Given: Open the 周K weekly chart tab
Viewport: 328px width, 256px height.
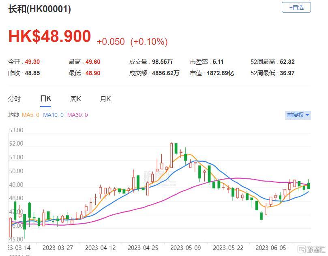Looking at the screenshot, I should pos(75,99).
